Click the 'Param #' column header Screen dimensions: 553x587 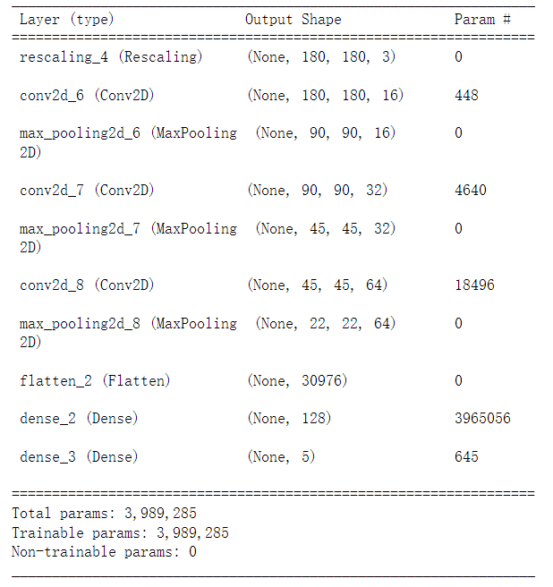tap(482, 19)
